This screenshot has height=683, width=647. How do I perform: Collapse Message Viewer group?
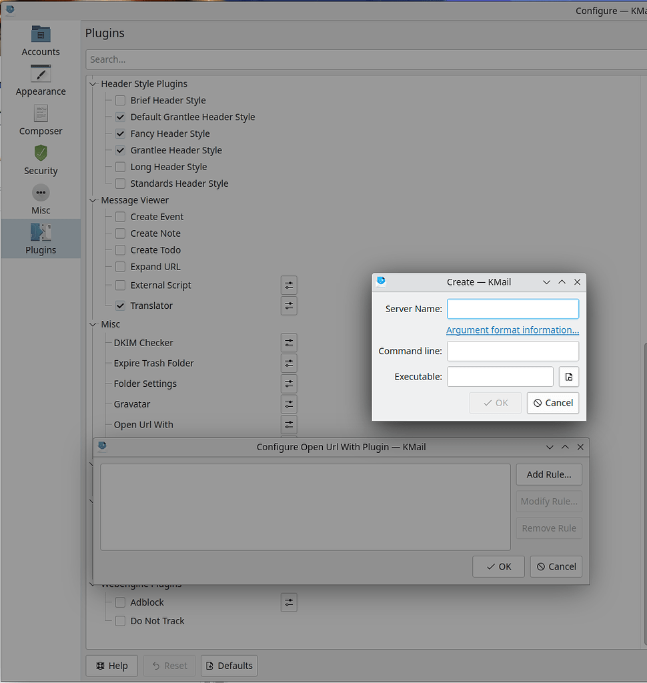pos(93,200)
